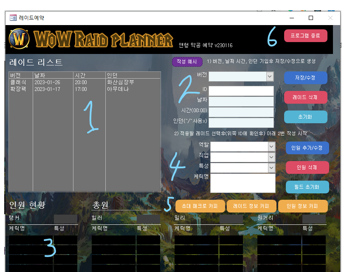Click the 시간(00:00) input field
Screen dimensions: 344x272
pyautogui.click(x=241, y=112)
